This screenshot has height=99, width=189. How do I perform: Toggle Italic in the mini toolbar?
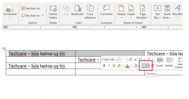(x=109, y=66)
